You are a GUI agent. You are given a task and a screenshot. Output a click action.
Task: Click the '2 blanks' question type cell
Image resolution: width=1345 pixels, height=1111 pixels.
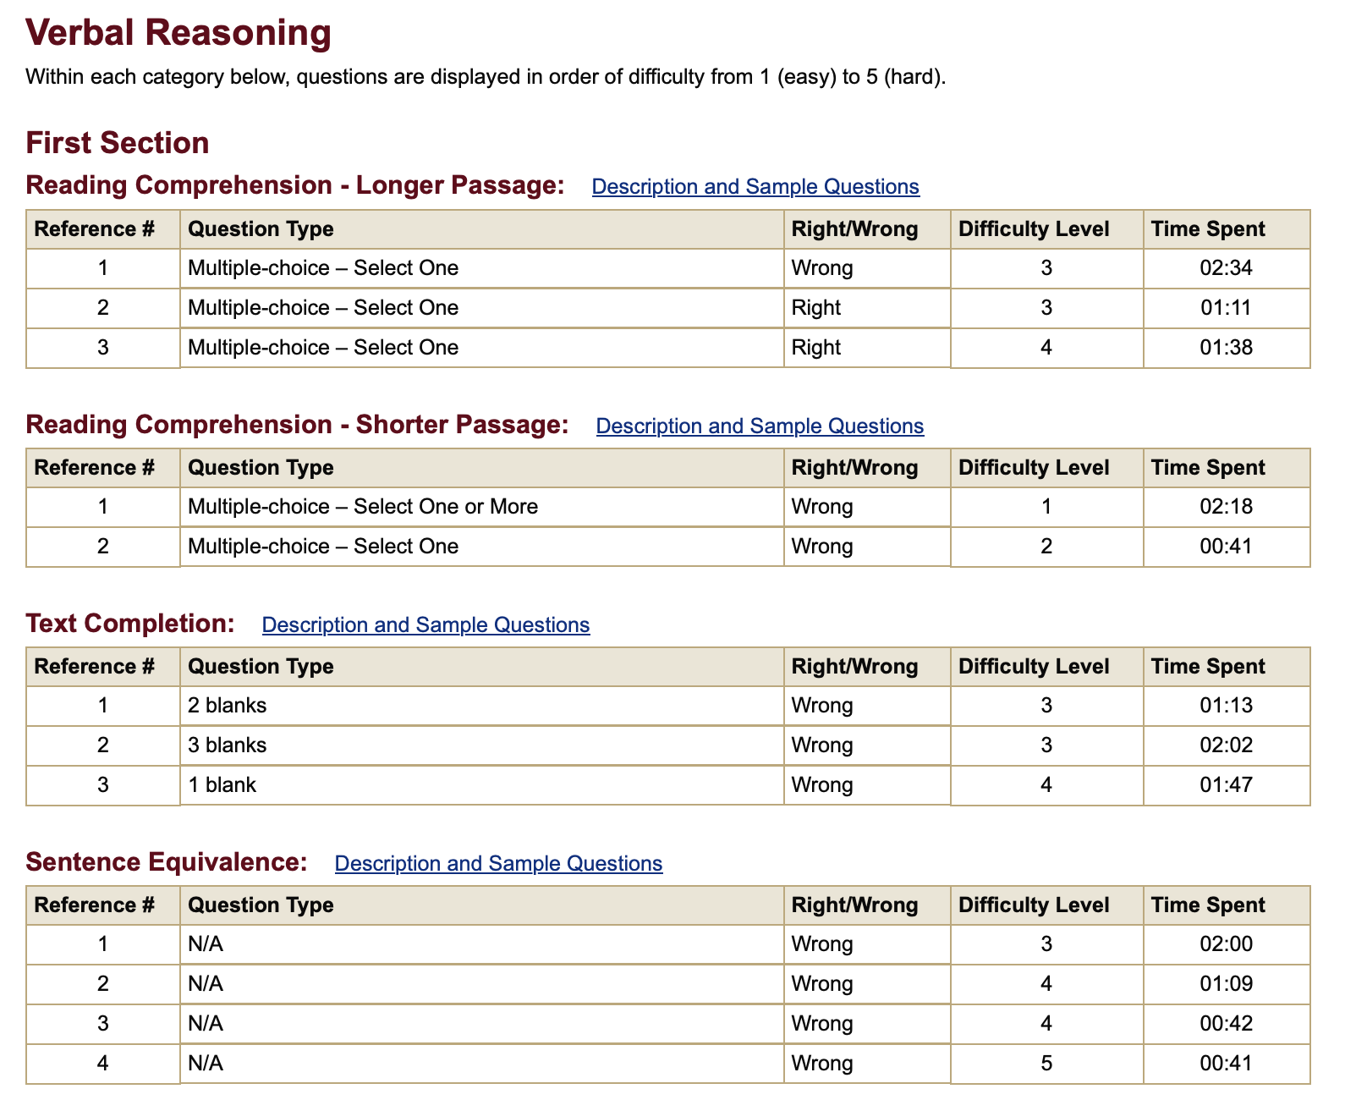click(x=228, y=706)
